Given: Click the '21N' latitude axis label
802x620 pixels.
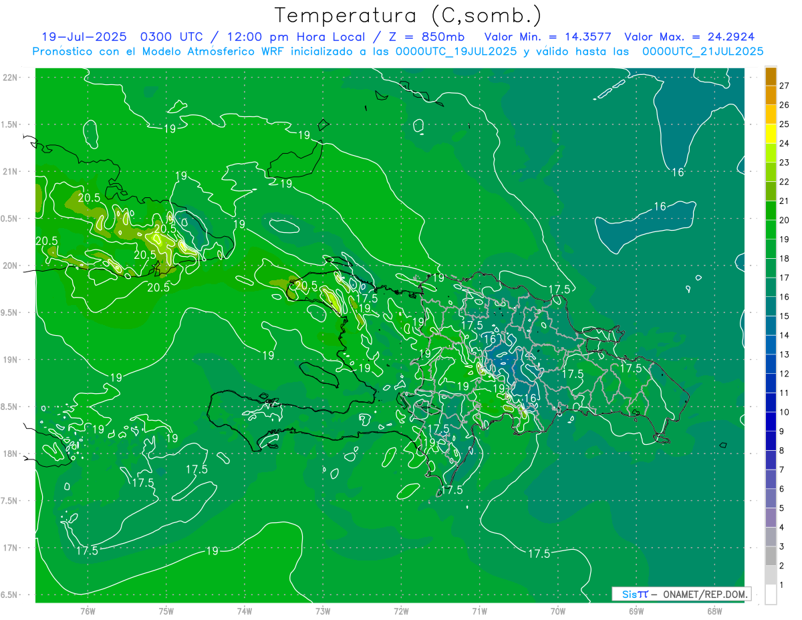Looking at the screenshot, I should tap(10, 171).
